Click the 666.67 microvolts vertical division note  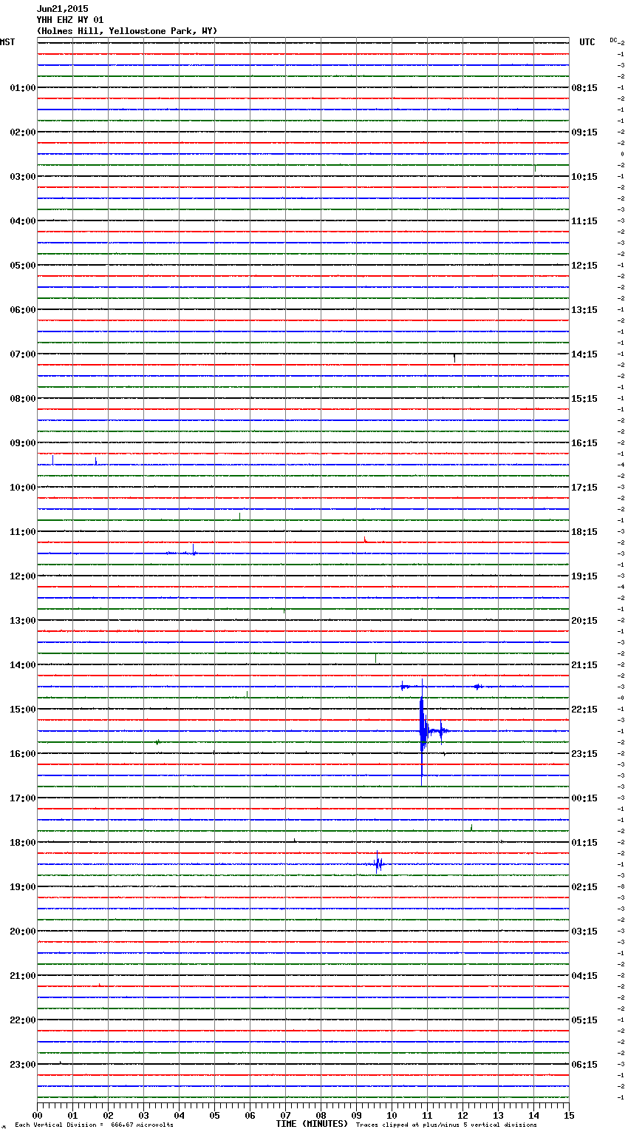coord(94,1125)
